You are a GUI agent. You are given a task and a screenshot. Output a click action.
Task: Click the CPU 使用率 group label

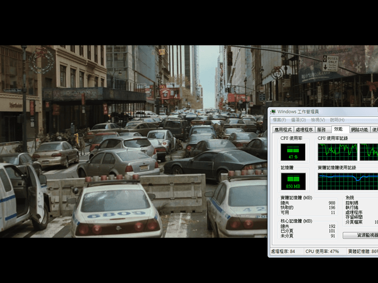[x=291, y=139]
